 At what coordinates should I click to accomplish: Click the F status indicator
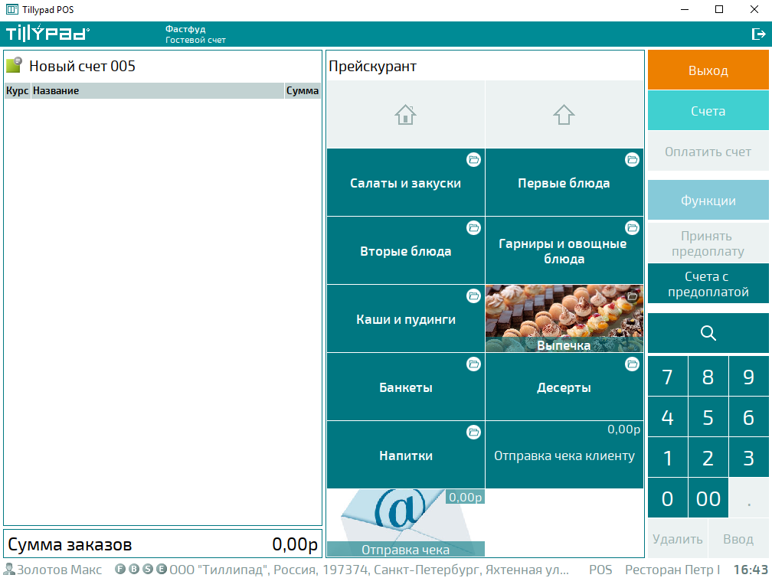[120, 569]
